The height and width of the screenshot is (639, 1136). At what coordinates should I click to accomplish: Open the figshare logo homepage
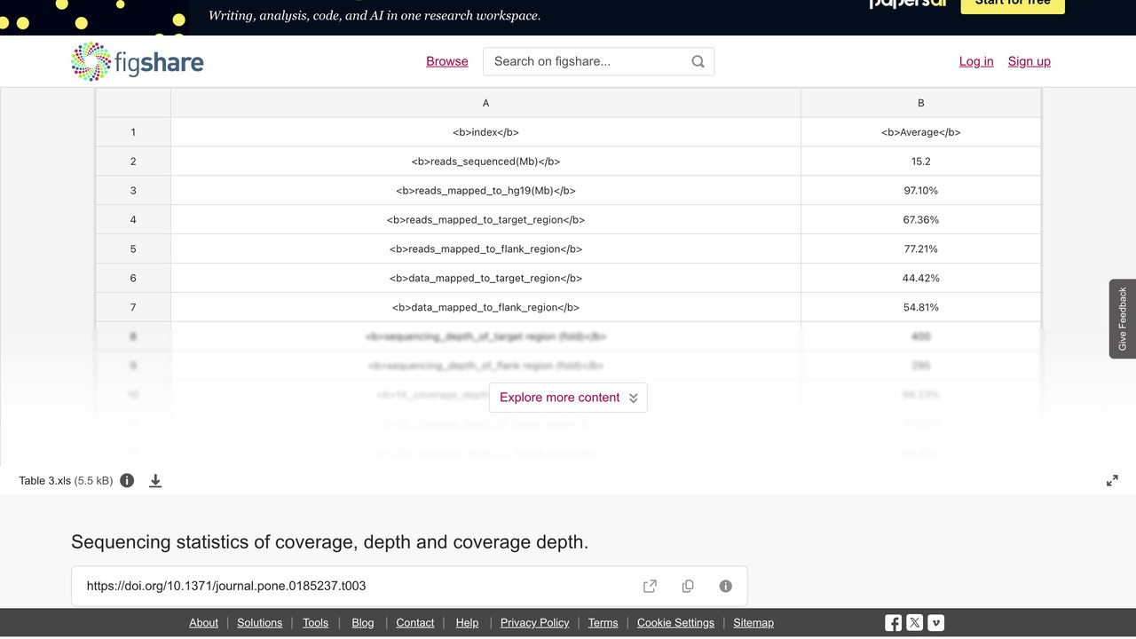[138, 61]
